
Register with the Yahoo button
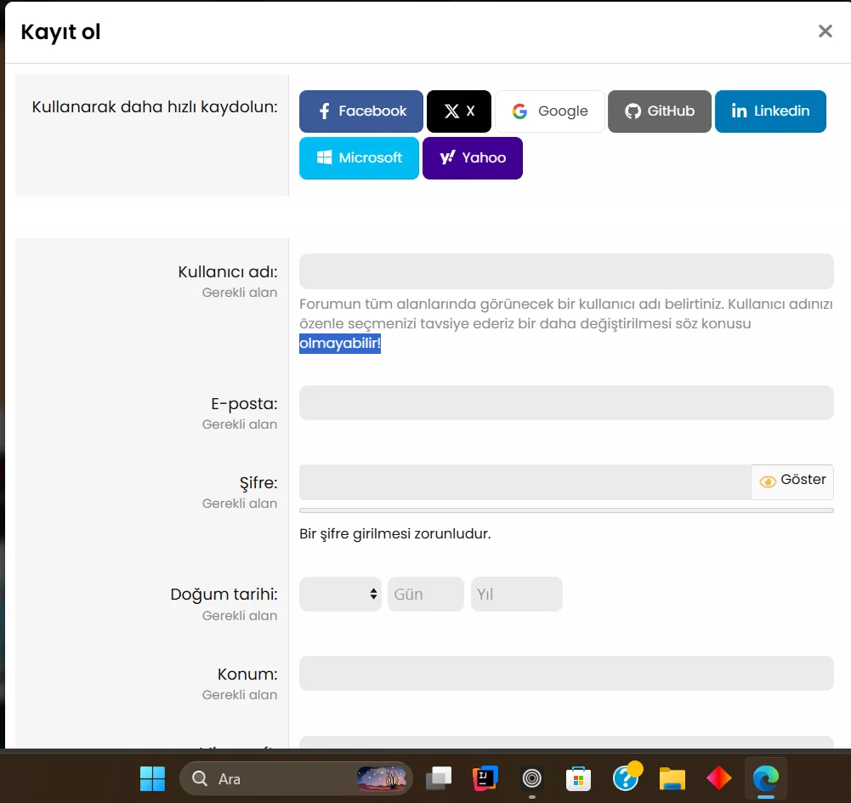tap(473, 158)
